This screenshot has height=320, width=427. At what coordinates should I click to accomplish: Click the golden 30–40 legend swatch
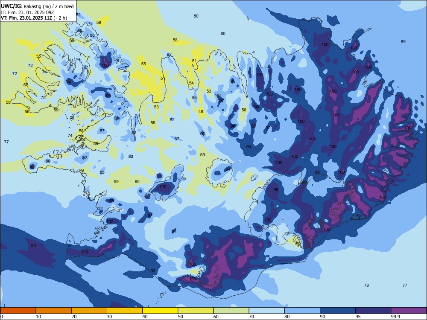coord(125,311)
